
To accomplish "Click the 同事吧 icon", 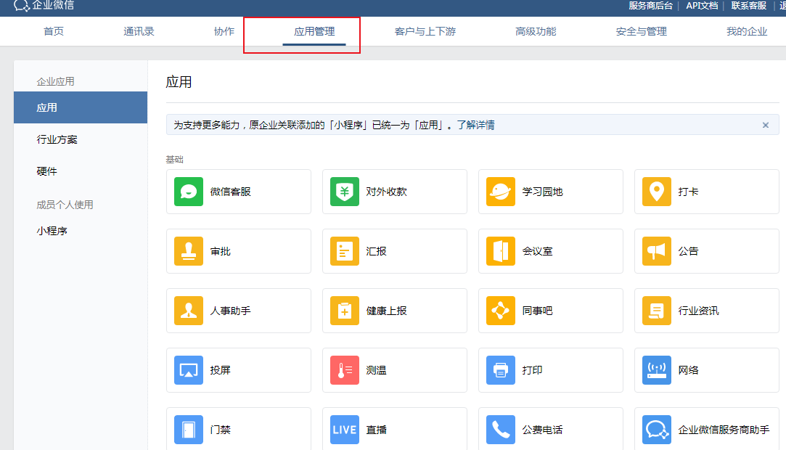I will click(500, 311).
